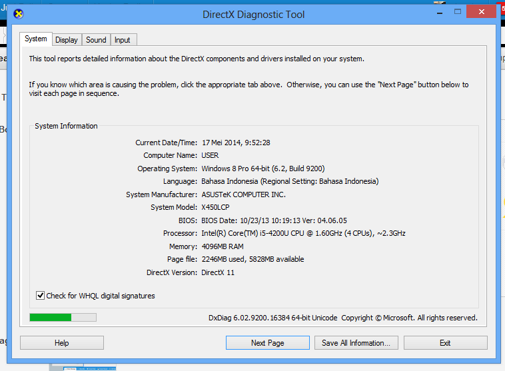Click the Processor value text
Screen dimensions: 505x371
click(303, 234)
